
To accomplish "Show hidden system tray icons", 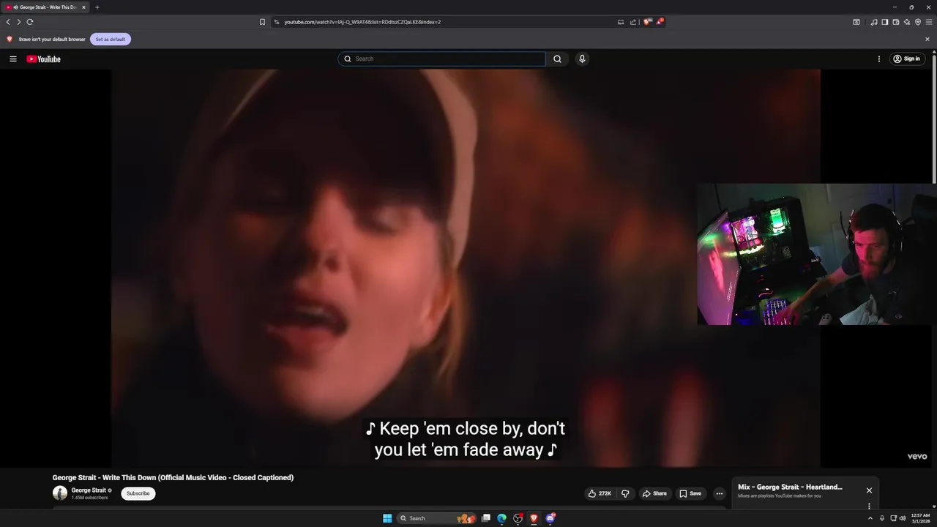I will (x=870, y=518).
